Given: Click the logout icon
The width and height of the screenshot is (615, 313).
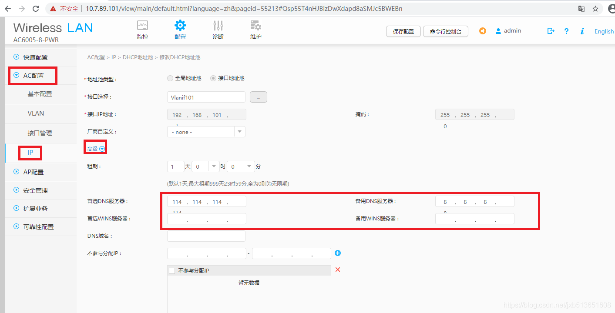Looking at the screenshot, I should 551,31.
